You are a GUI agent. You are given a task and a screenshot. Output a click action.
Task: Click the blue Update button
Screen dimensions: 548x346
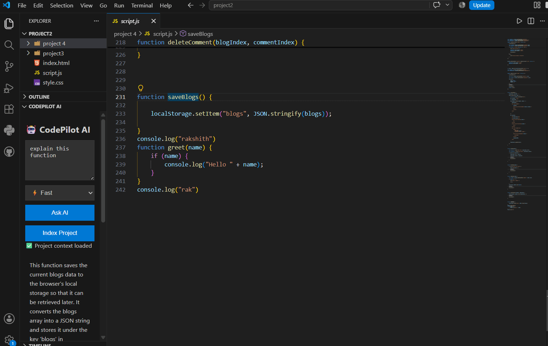482,5
